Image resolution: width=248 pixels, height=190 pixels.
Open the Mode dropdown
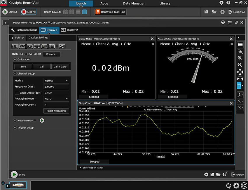click(x=56, y=81)
